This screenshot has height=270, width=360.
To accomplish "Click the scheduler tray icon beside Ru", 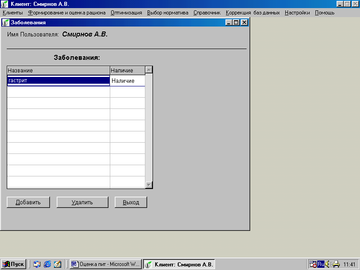I will tap(313, 264).
